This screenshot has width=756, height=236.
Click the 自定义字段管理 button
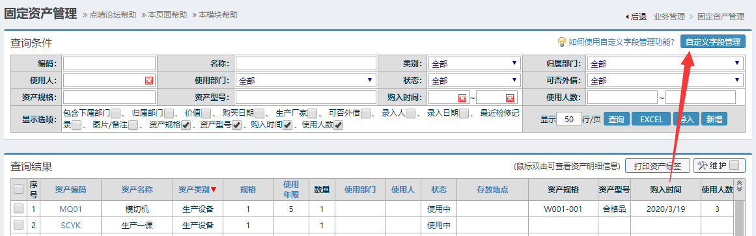click(x=712, y=42)
